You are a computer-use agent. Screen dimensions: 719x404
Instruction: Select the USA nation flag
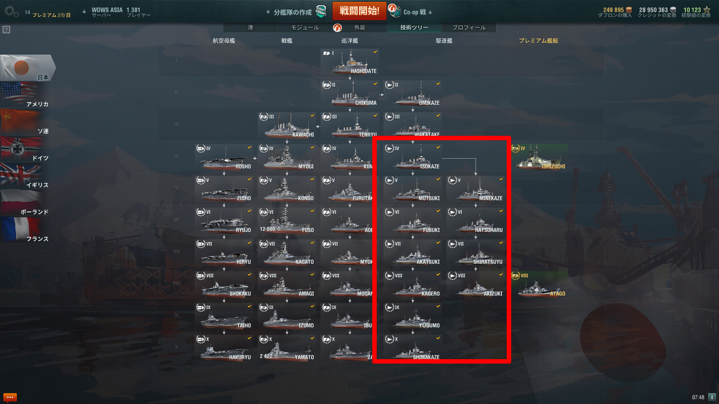(25, 95)
